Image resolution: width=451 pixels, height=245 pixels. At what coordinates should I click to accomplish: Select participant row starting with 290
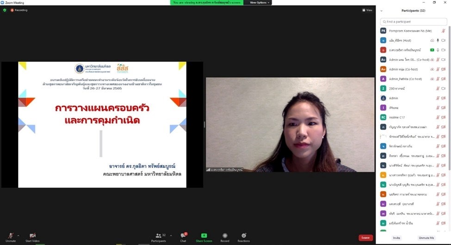coord(414,89)
